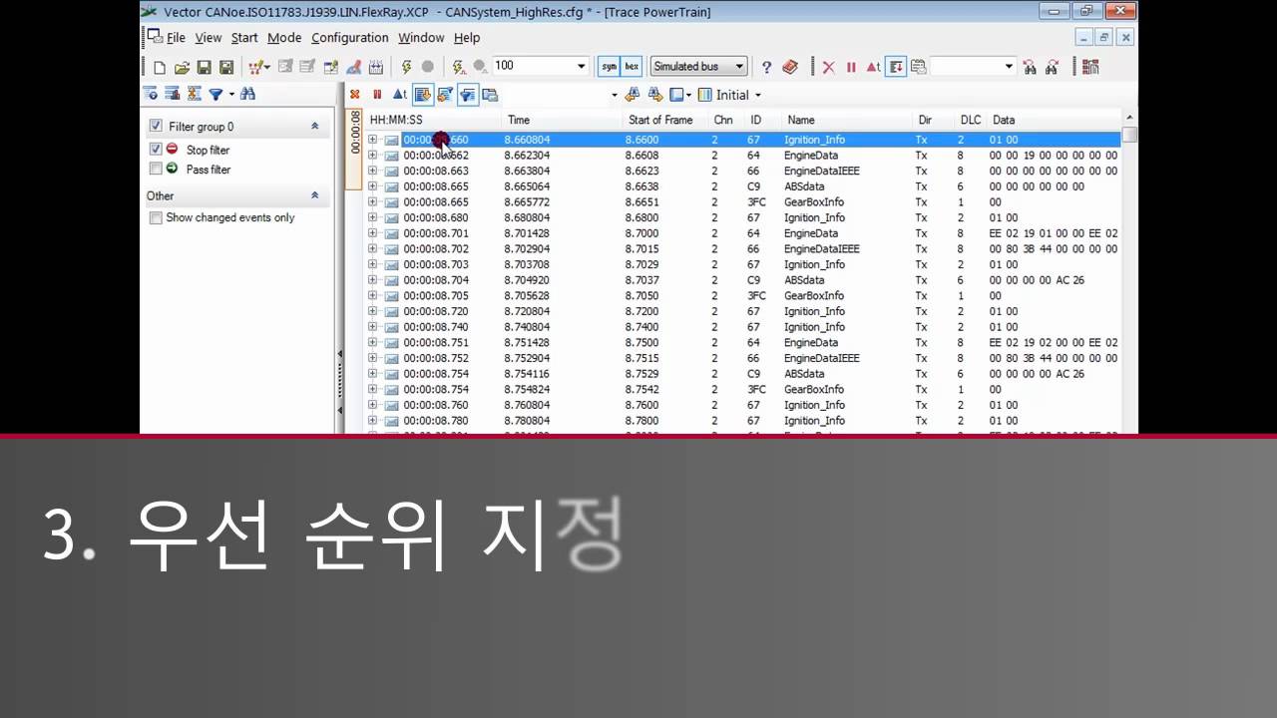
Task: Open the View menu
Action: [x=208, y=38]
